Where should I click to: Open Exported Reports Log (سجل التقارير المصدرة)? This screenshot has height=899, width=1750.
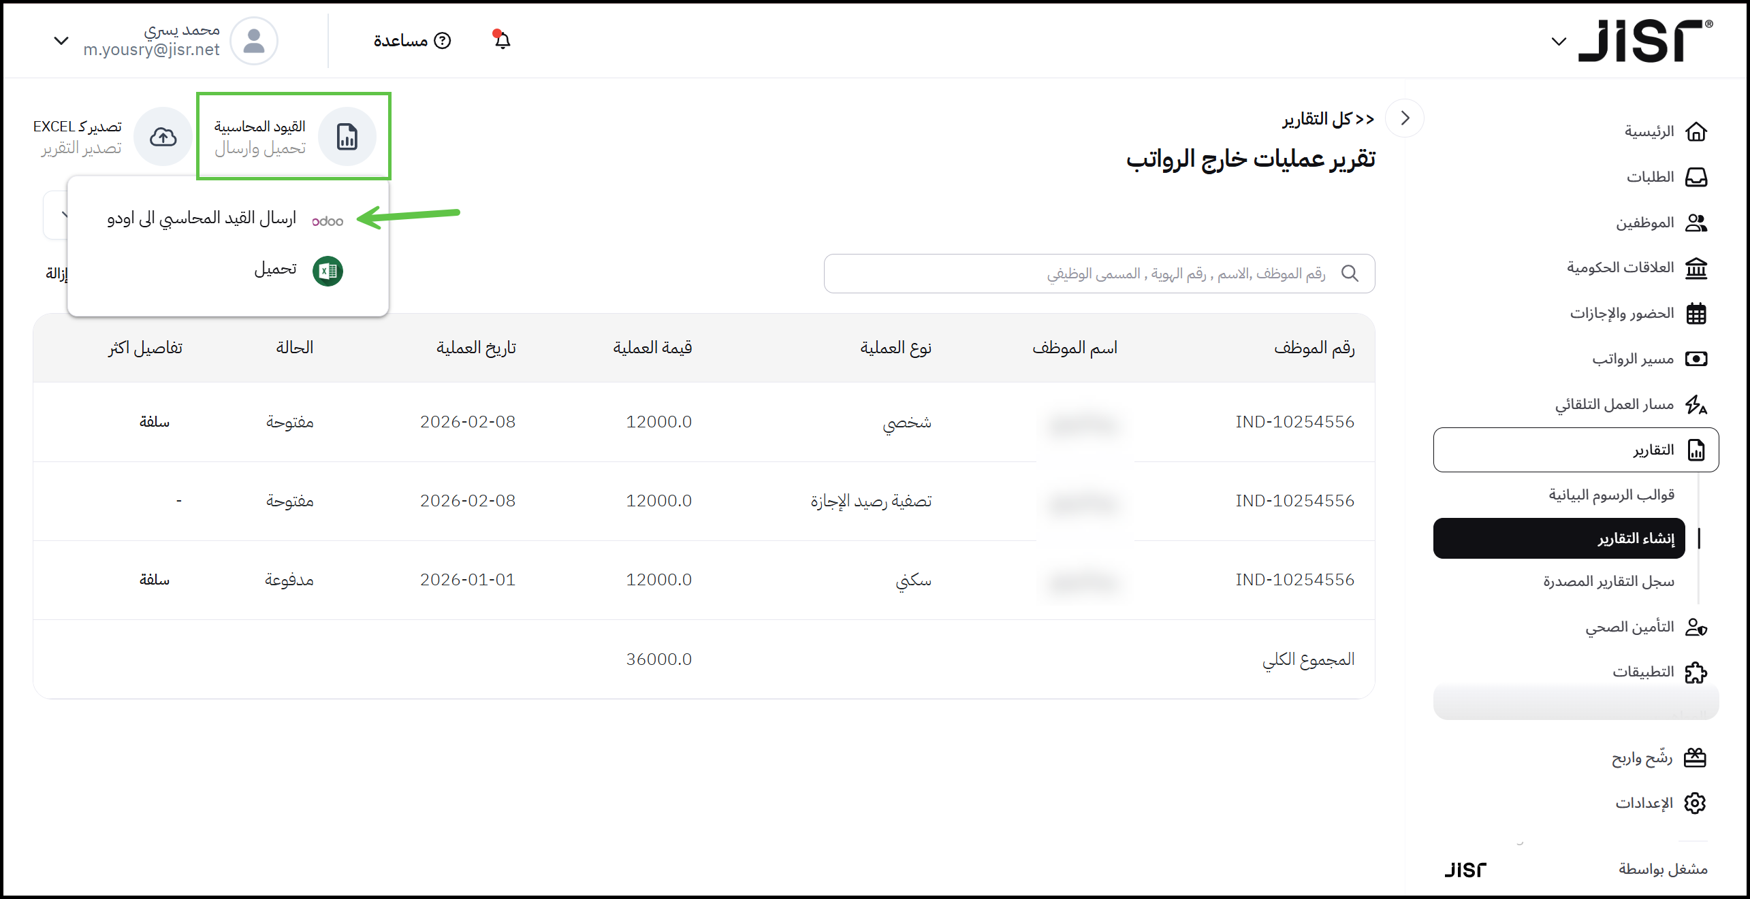tap(1608, 582)
